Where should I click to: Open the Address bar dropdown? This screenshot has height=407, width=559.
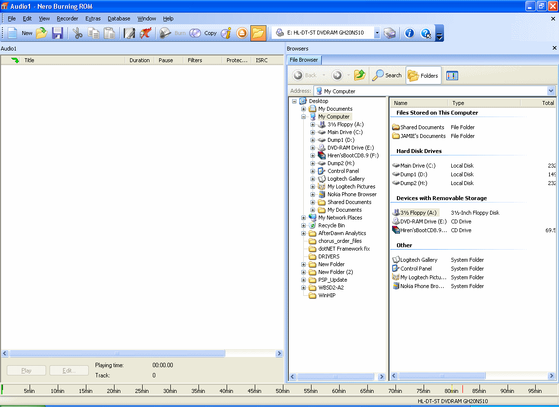point(551,91)
